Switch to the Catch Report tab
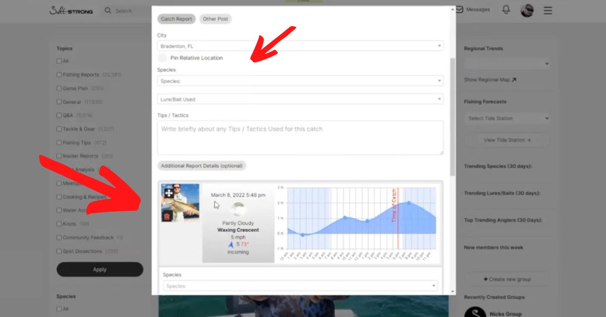The image size is (606, 317). click(x=176, y=19)
